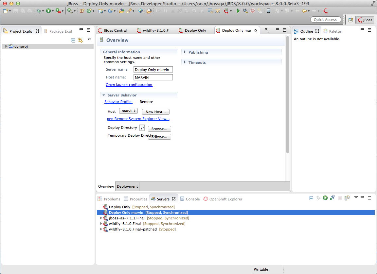Expand wildfly-8.1.0.Final-patched server node

[x=101, y=229]
